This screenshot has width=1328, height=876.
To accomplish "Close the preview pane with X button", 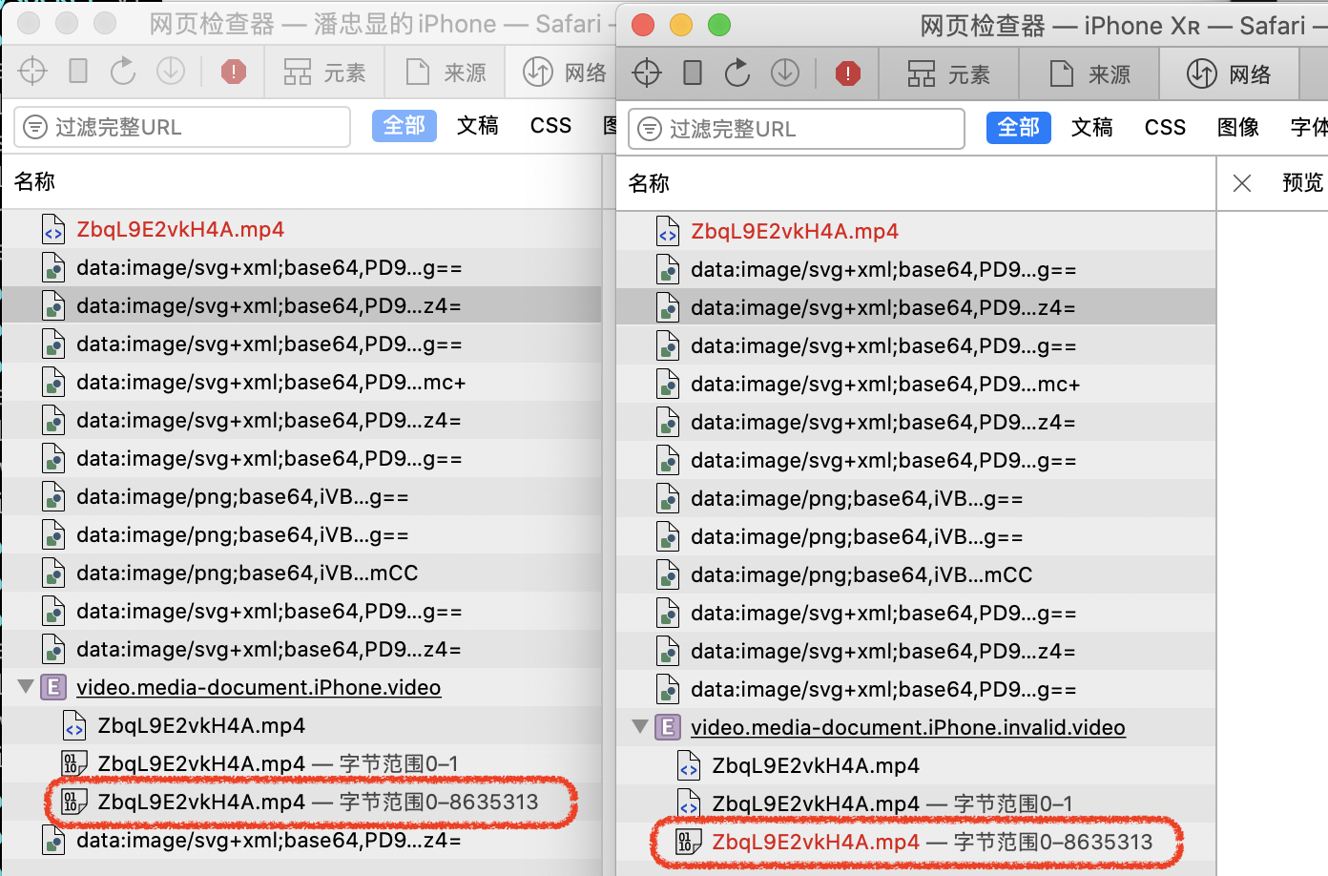I will pyautogui.click(x=1241, y=183).
